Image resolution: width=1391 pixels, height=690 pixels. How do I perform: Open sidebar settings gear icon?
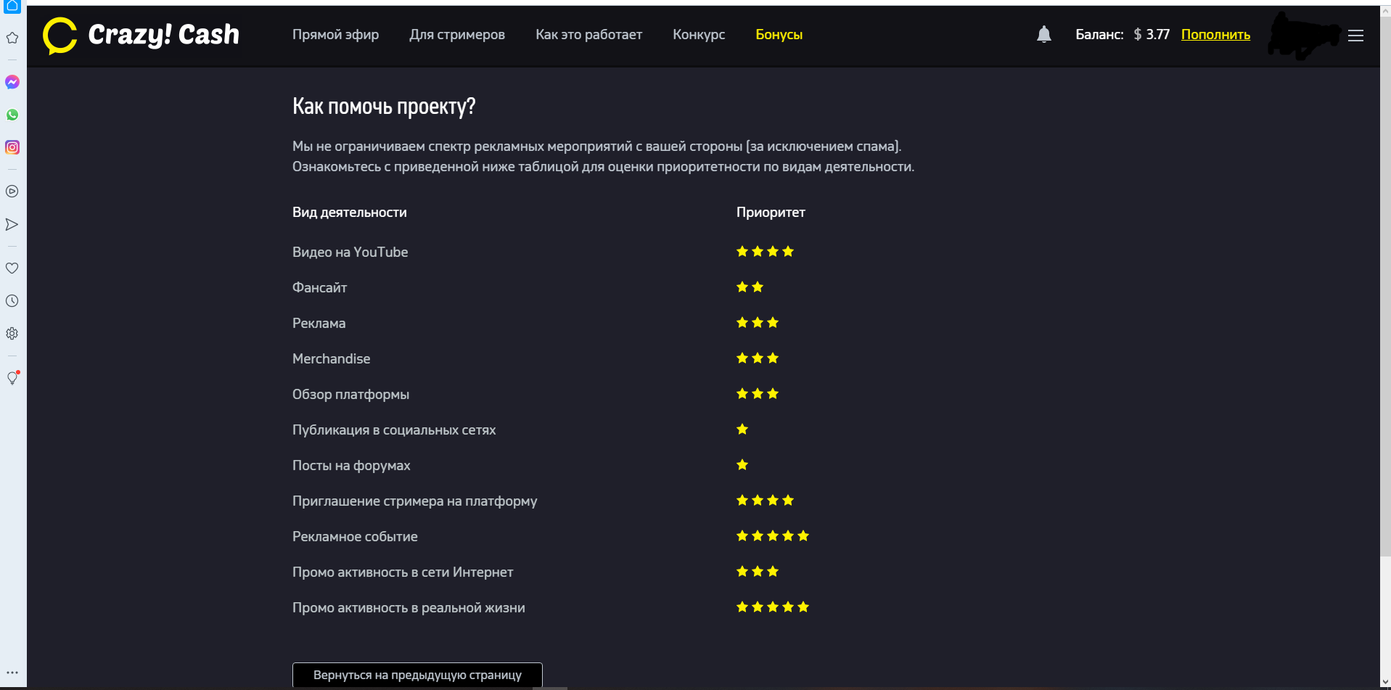click(x=12, y=334)
